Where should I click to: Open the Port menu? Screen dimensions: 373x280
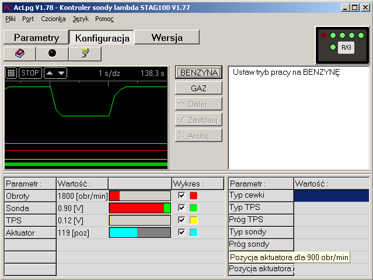click(28, 19)
